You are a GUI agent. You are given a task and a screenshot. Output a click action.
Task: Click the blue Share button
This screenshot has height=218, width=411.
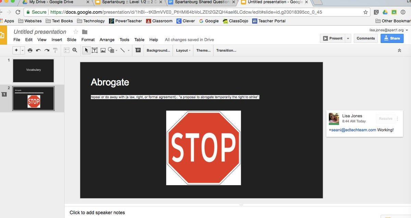(x=392, y=38)
